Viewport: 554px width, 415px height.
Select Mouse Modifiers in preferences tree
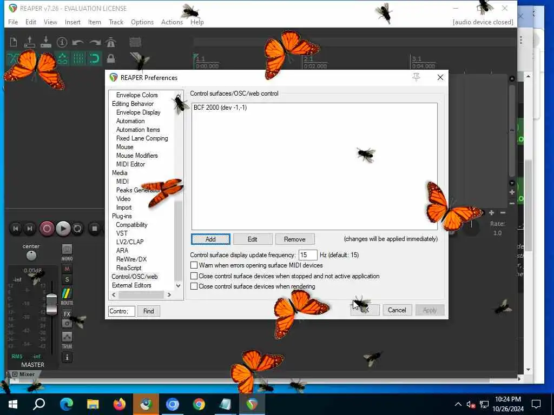tap(137, 156)
